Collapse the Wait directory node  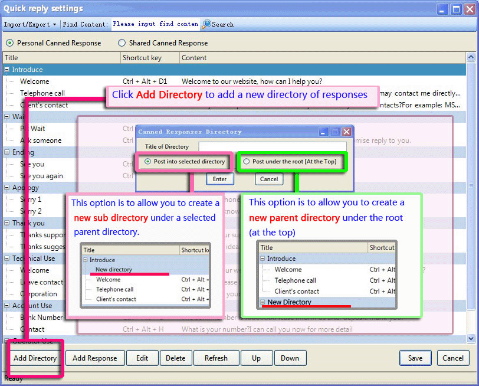point(6,117)
